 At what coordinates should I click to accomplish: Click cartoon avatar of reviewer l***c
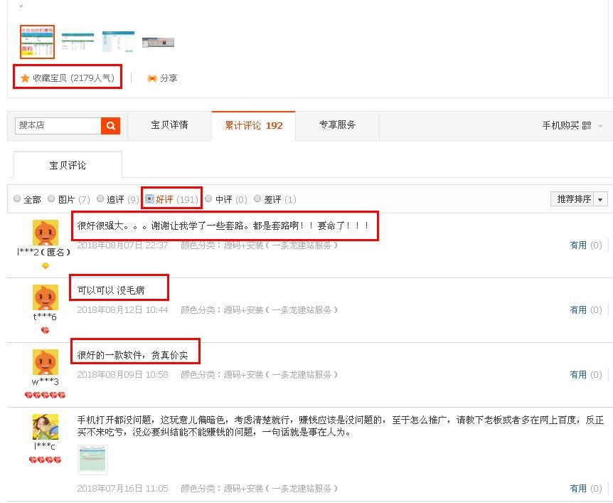pyautogui.click(x=46, y=427)
